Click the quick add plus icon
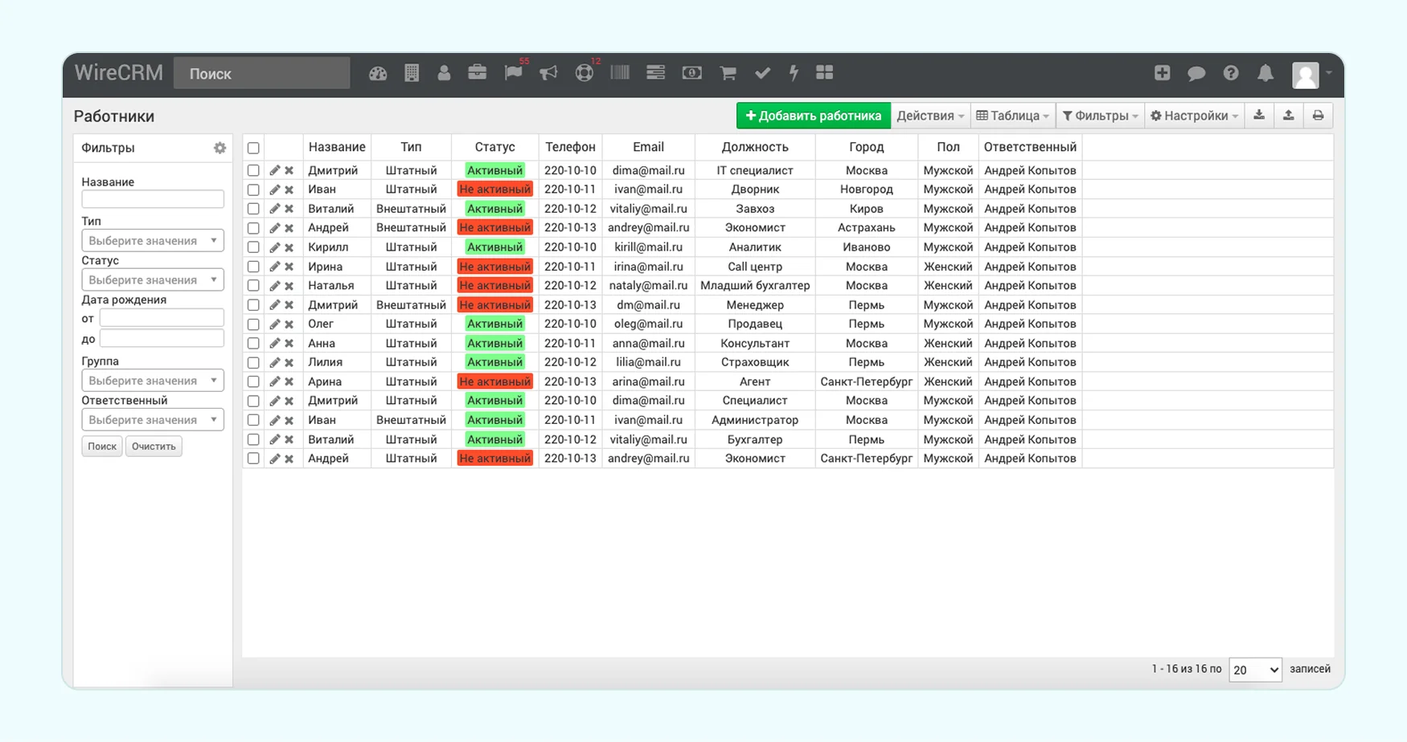This screenshot has height=742, width=1407. tap(1162, 73)
